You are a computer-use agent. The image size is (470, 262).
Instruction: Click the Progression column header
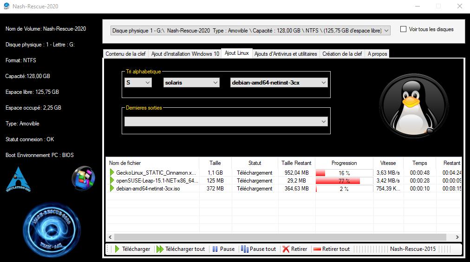344,163
